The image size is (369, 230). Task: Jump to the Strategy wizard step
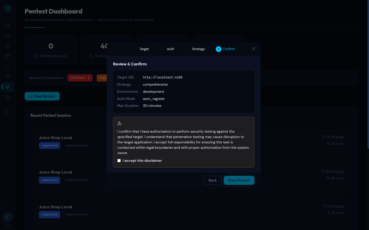[x=198, y=49]
